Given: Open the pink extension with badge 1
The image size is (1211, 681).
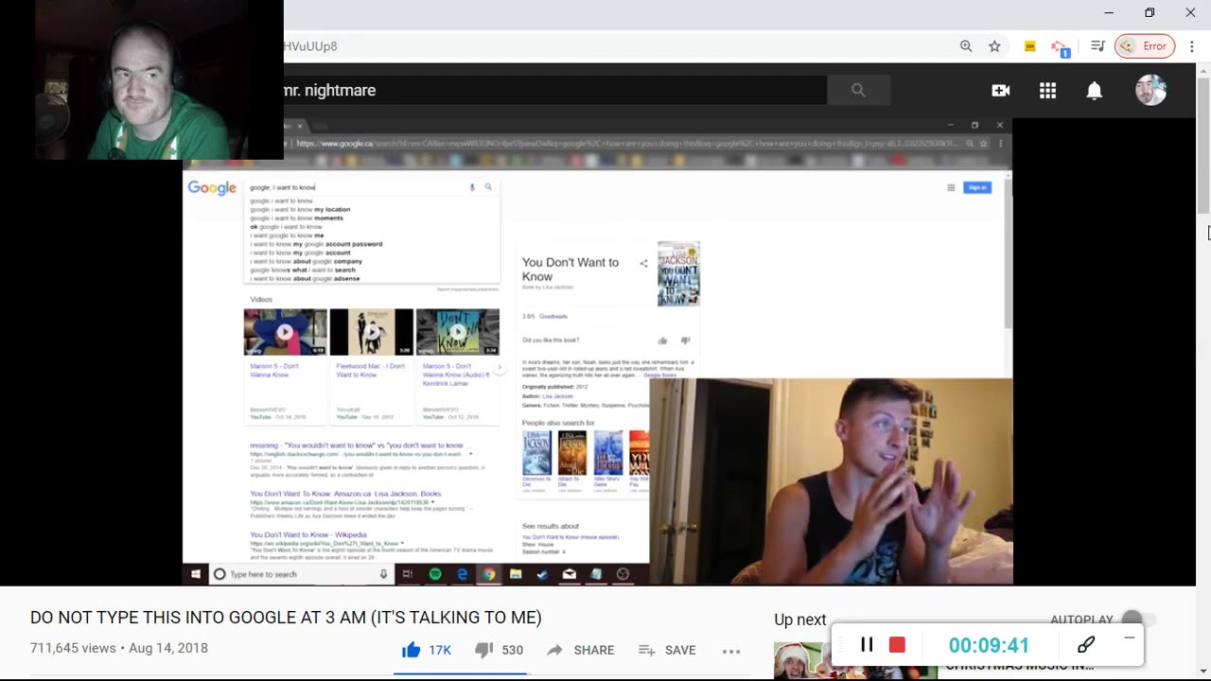Looking at the screenshot, I should [1060, 47].
